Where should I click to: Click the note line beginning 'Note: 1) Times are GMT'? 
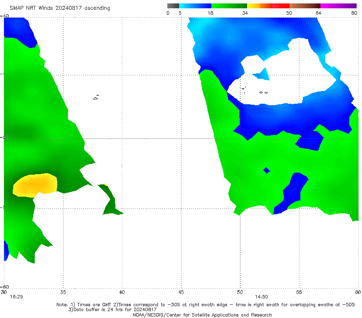(205, 305)
